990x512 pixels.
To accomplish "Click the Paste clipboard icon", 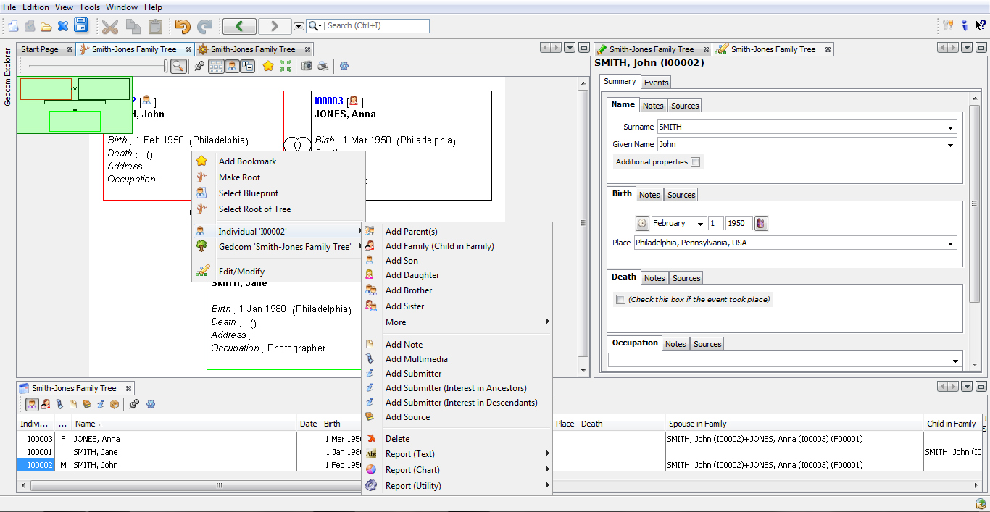I will [x=155, y=27].
